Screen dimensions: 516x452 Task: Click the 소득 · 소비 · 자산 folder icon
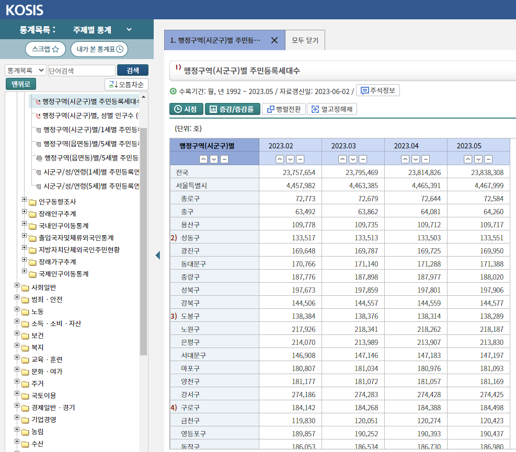click(x=25, y=324)
